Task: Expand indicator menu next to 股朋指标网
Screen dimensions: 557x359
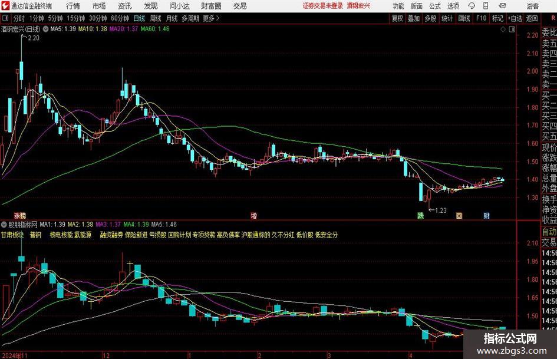Action: pyautogui.click(x=4, y=225)
